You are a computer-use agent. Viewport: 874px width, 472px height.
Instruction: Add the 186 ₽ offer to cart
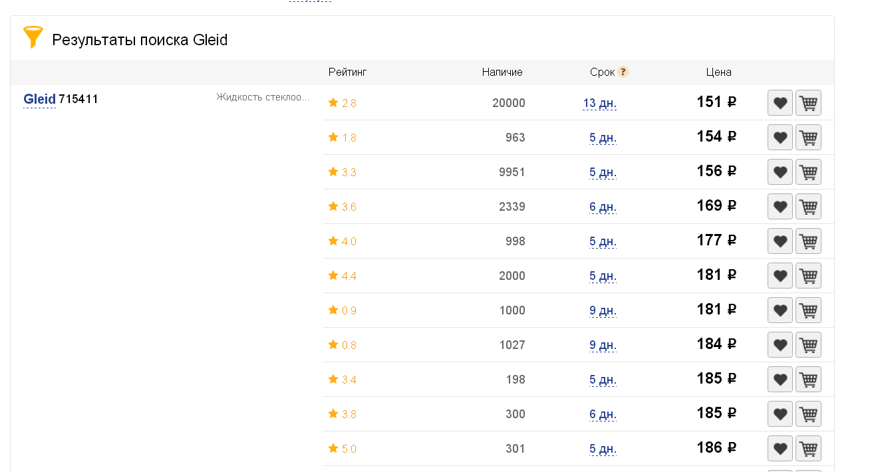click(809, 449)
